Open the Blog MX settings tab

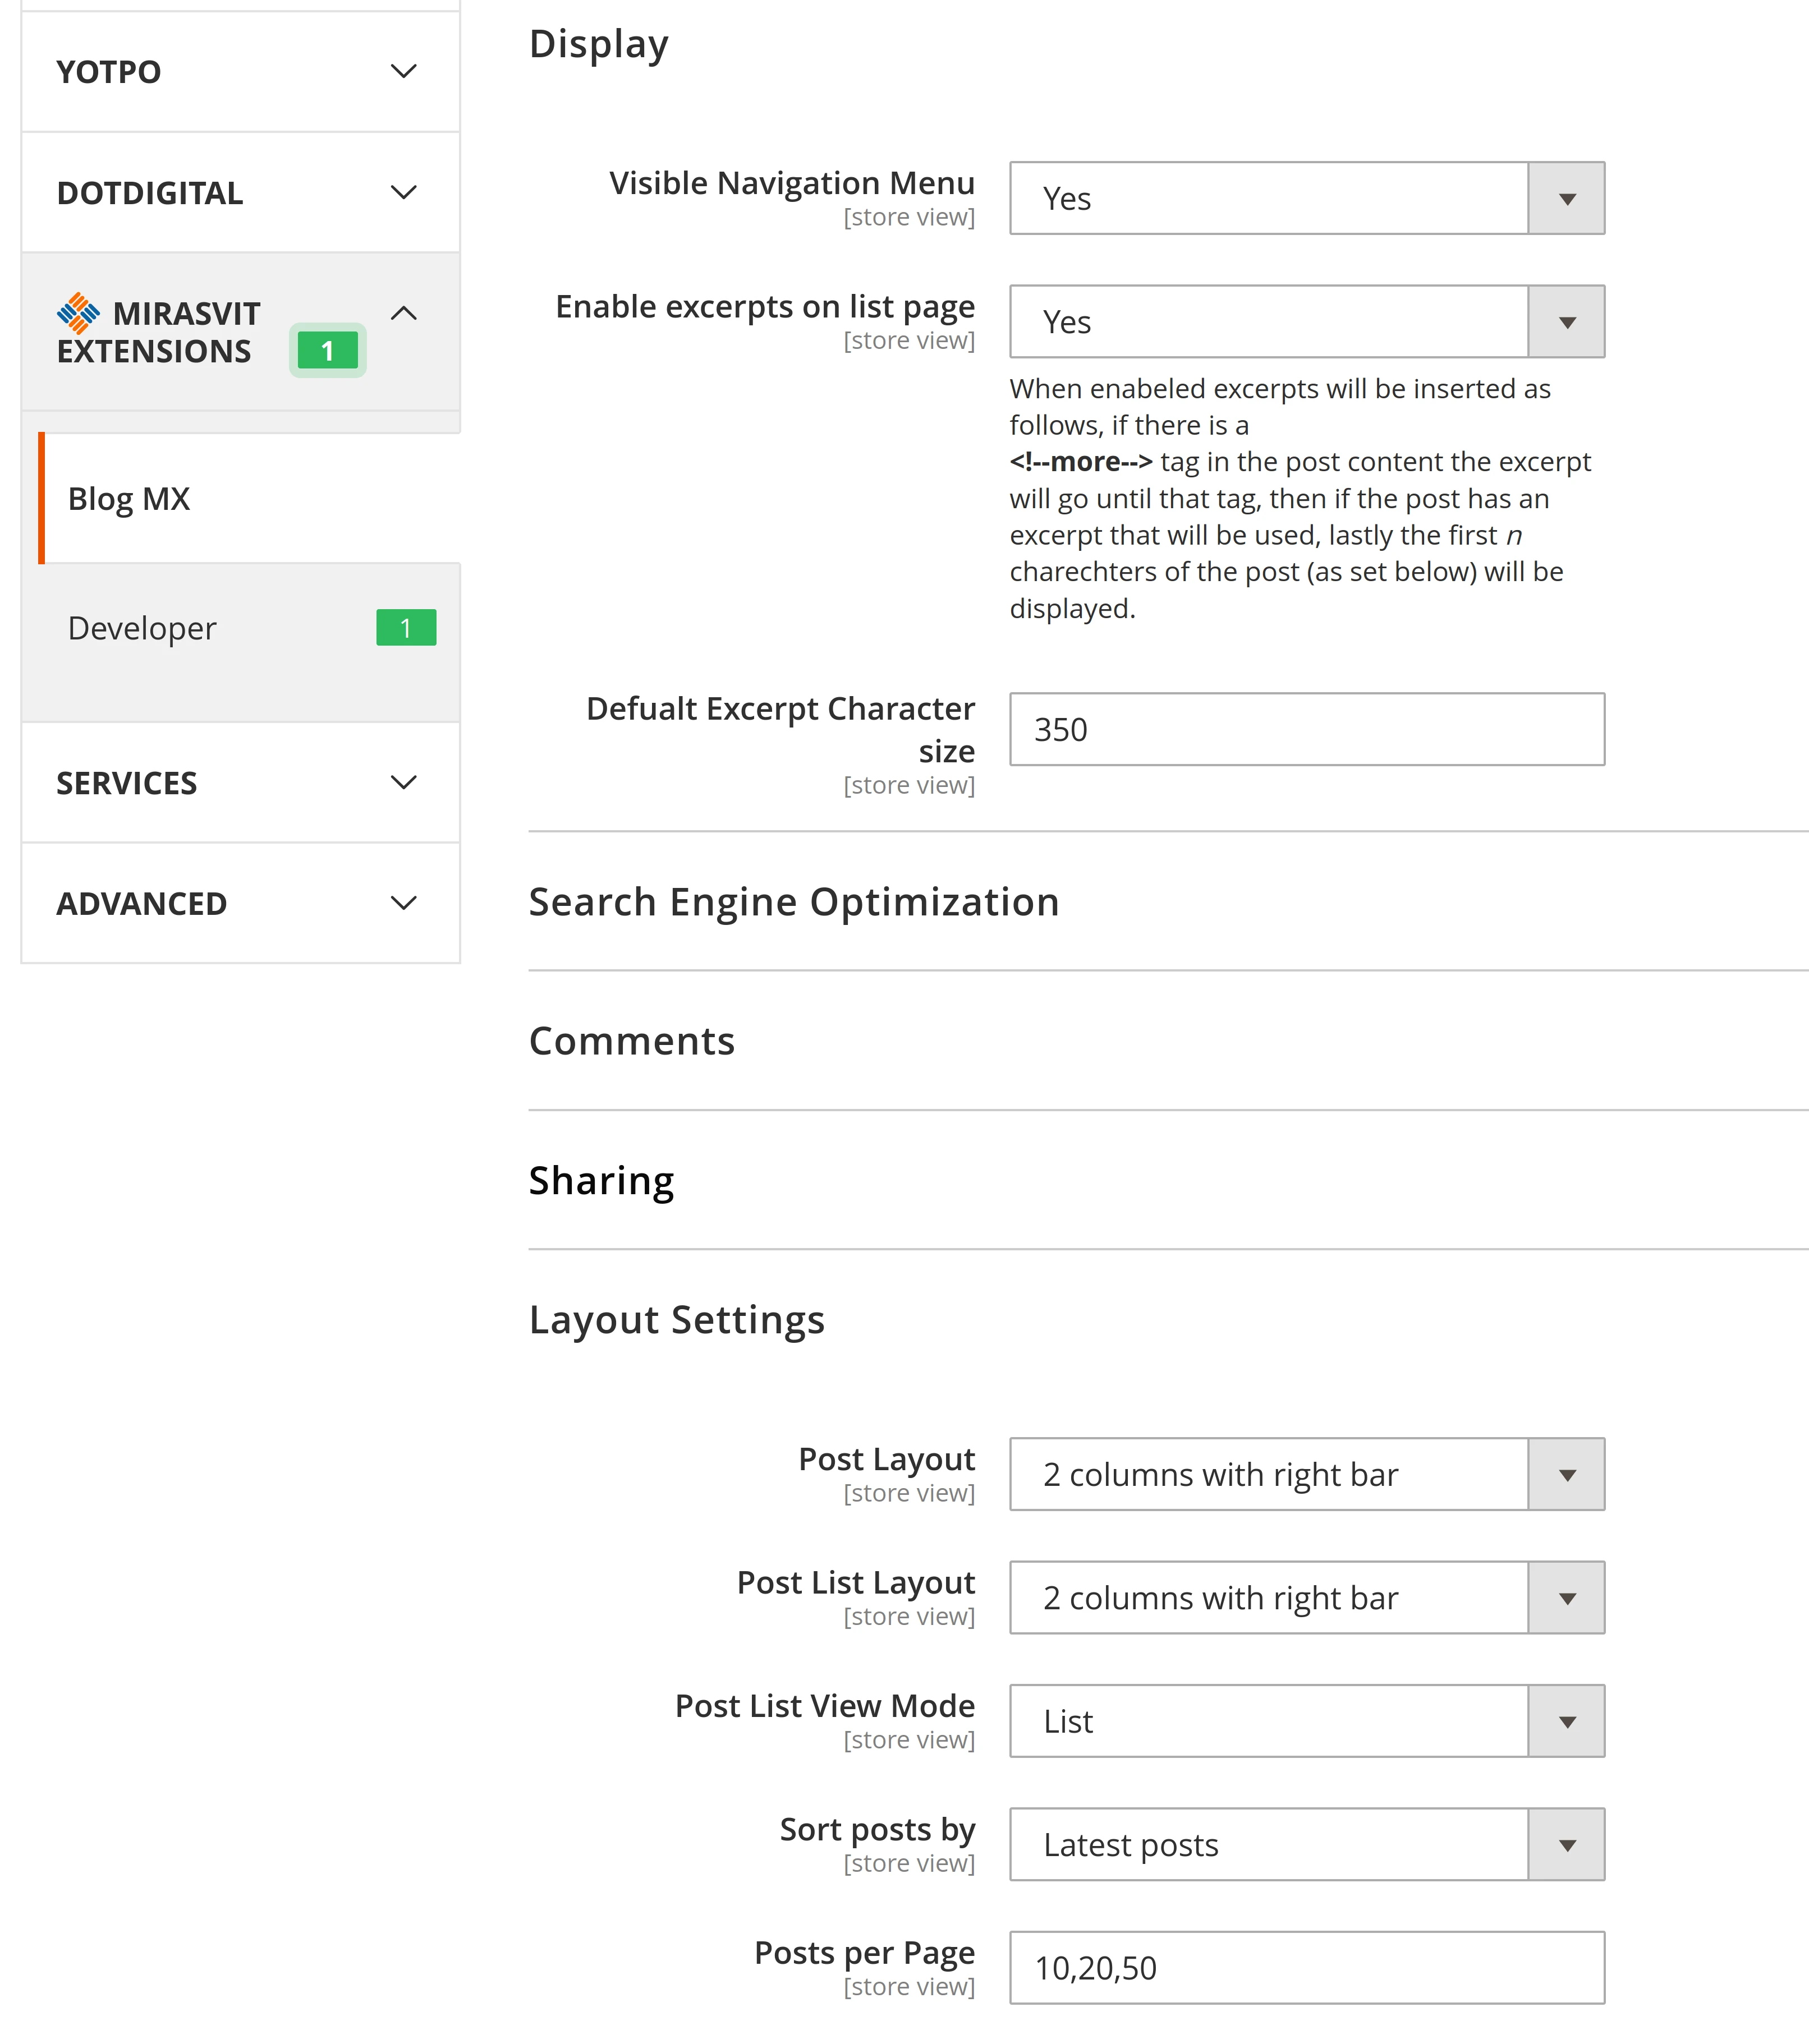(x=249, y=498)
